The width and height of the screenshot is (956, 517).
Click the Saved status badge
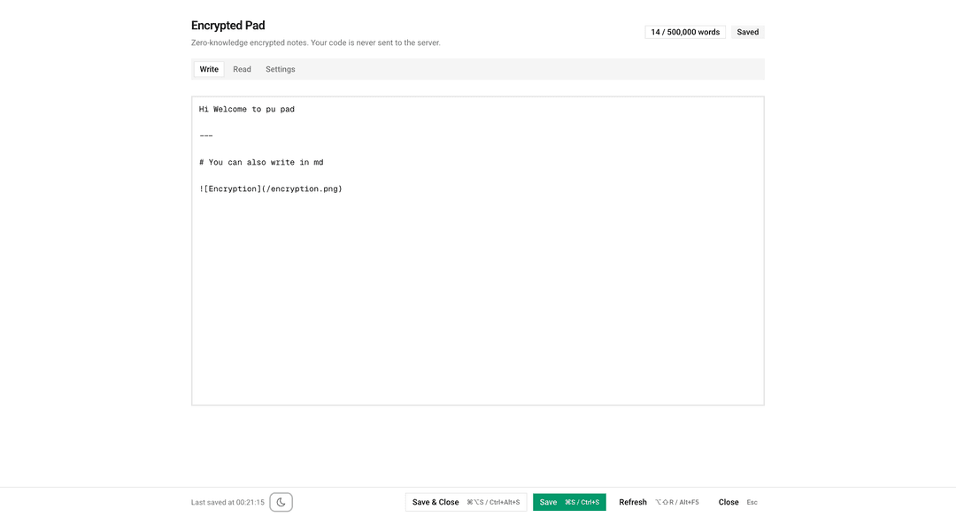coord(748,32)
